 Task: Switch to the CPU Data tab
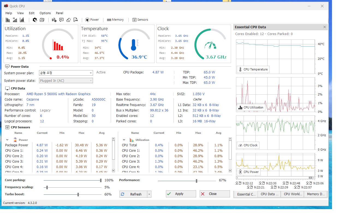click(269, 194)
